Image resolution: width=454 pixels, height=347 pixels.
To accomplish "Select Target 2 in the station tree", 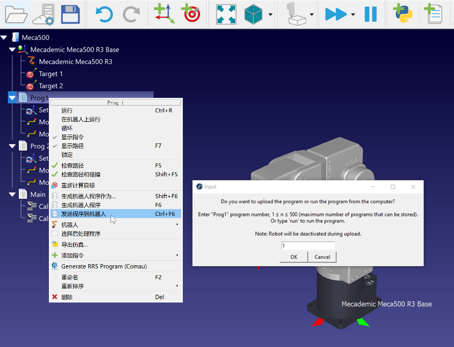I will click(51, 86).
